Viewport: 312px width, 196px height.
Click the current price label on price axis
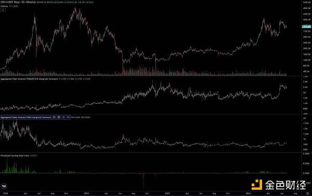click(306, 27)
